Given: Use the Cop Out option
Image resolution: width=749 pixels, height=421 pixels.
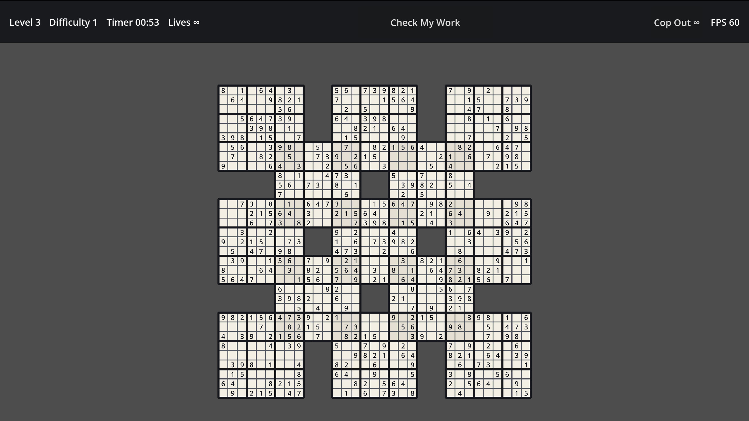Looking at the screenshot, I should 676,23.
